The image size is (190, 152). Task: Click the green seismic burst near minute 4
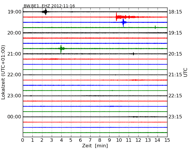tap(61, 49)
